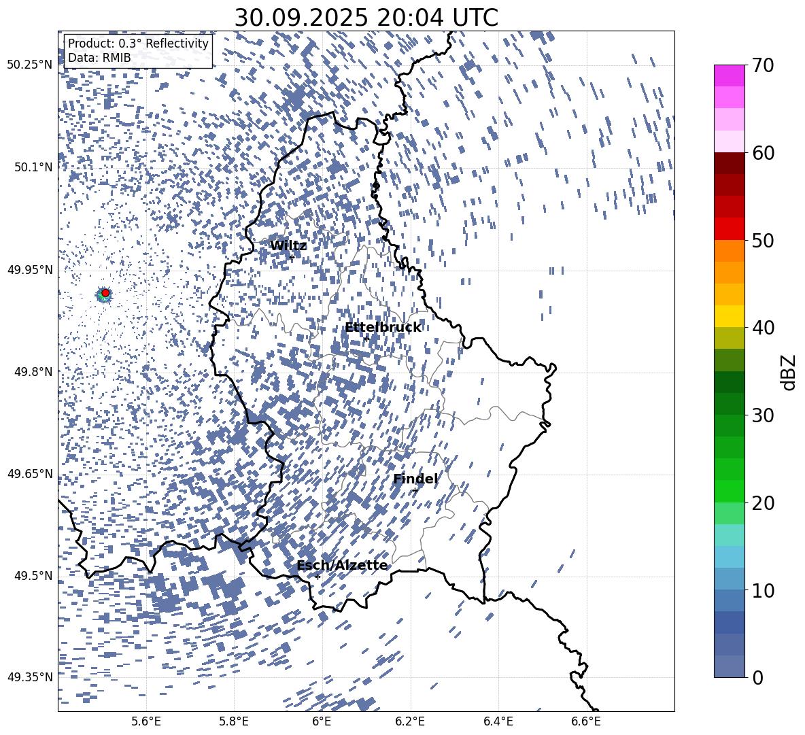Click the colorbar tick value 40
Viewport: 805px width, 735px height.
tap(763, 328)
